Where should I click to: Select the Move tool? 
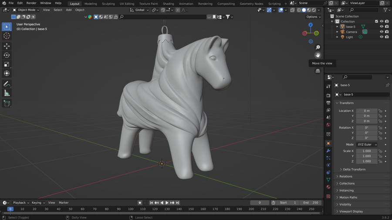7,46
